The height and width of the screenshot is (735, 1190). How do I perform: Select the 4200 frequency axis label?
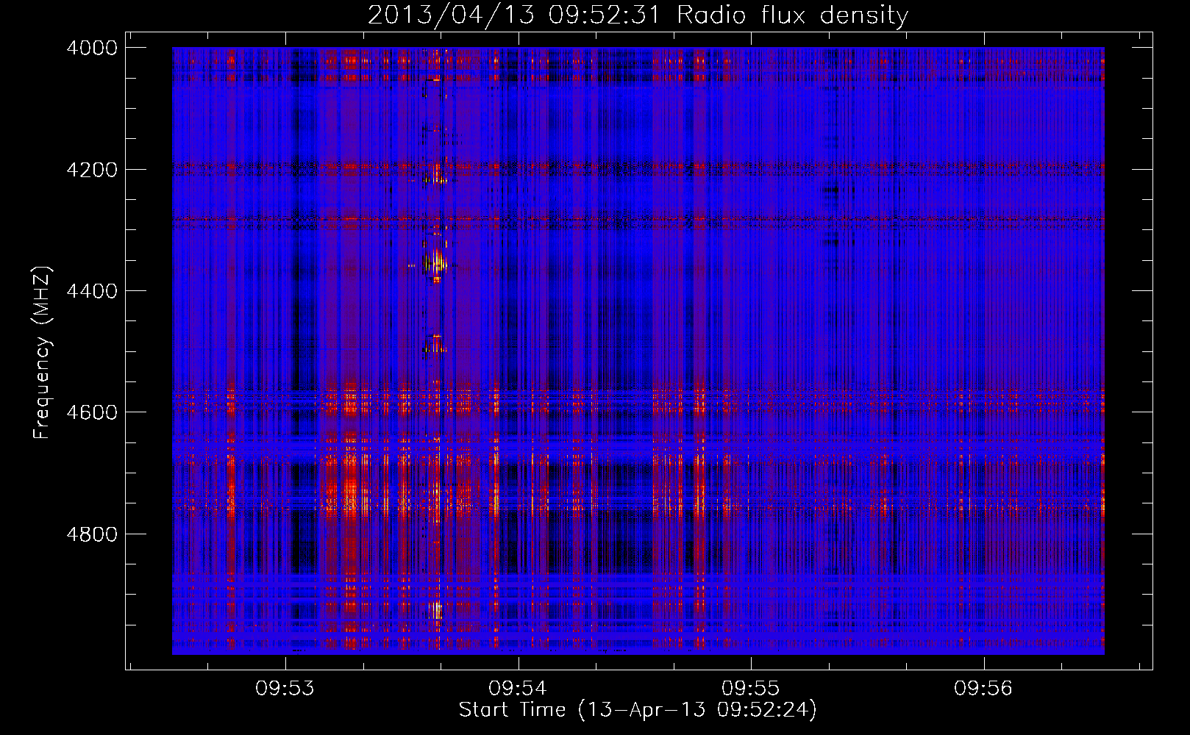coord(92,170)
